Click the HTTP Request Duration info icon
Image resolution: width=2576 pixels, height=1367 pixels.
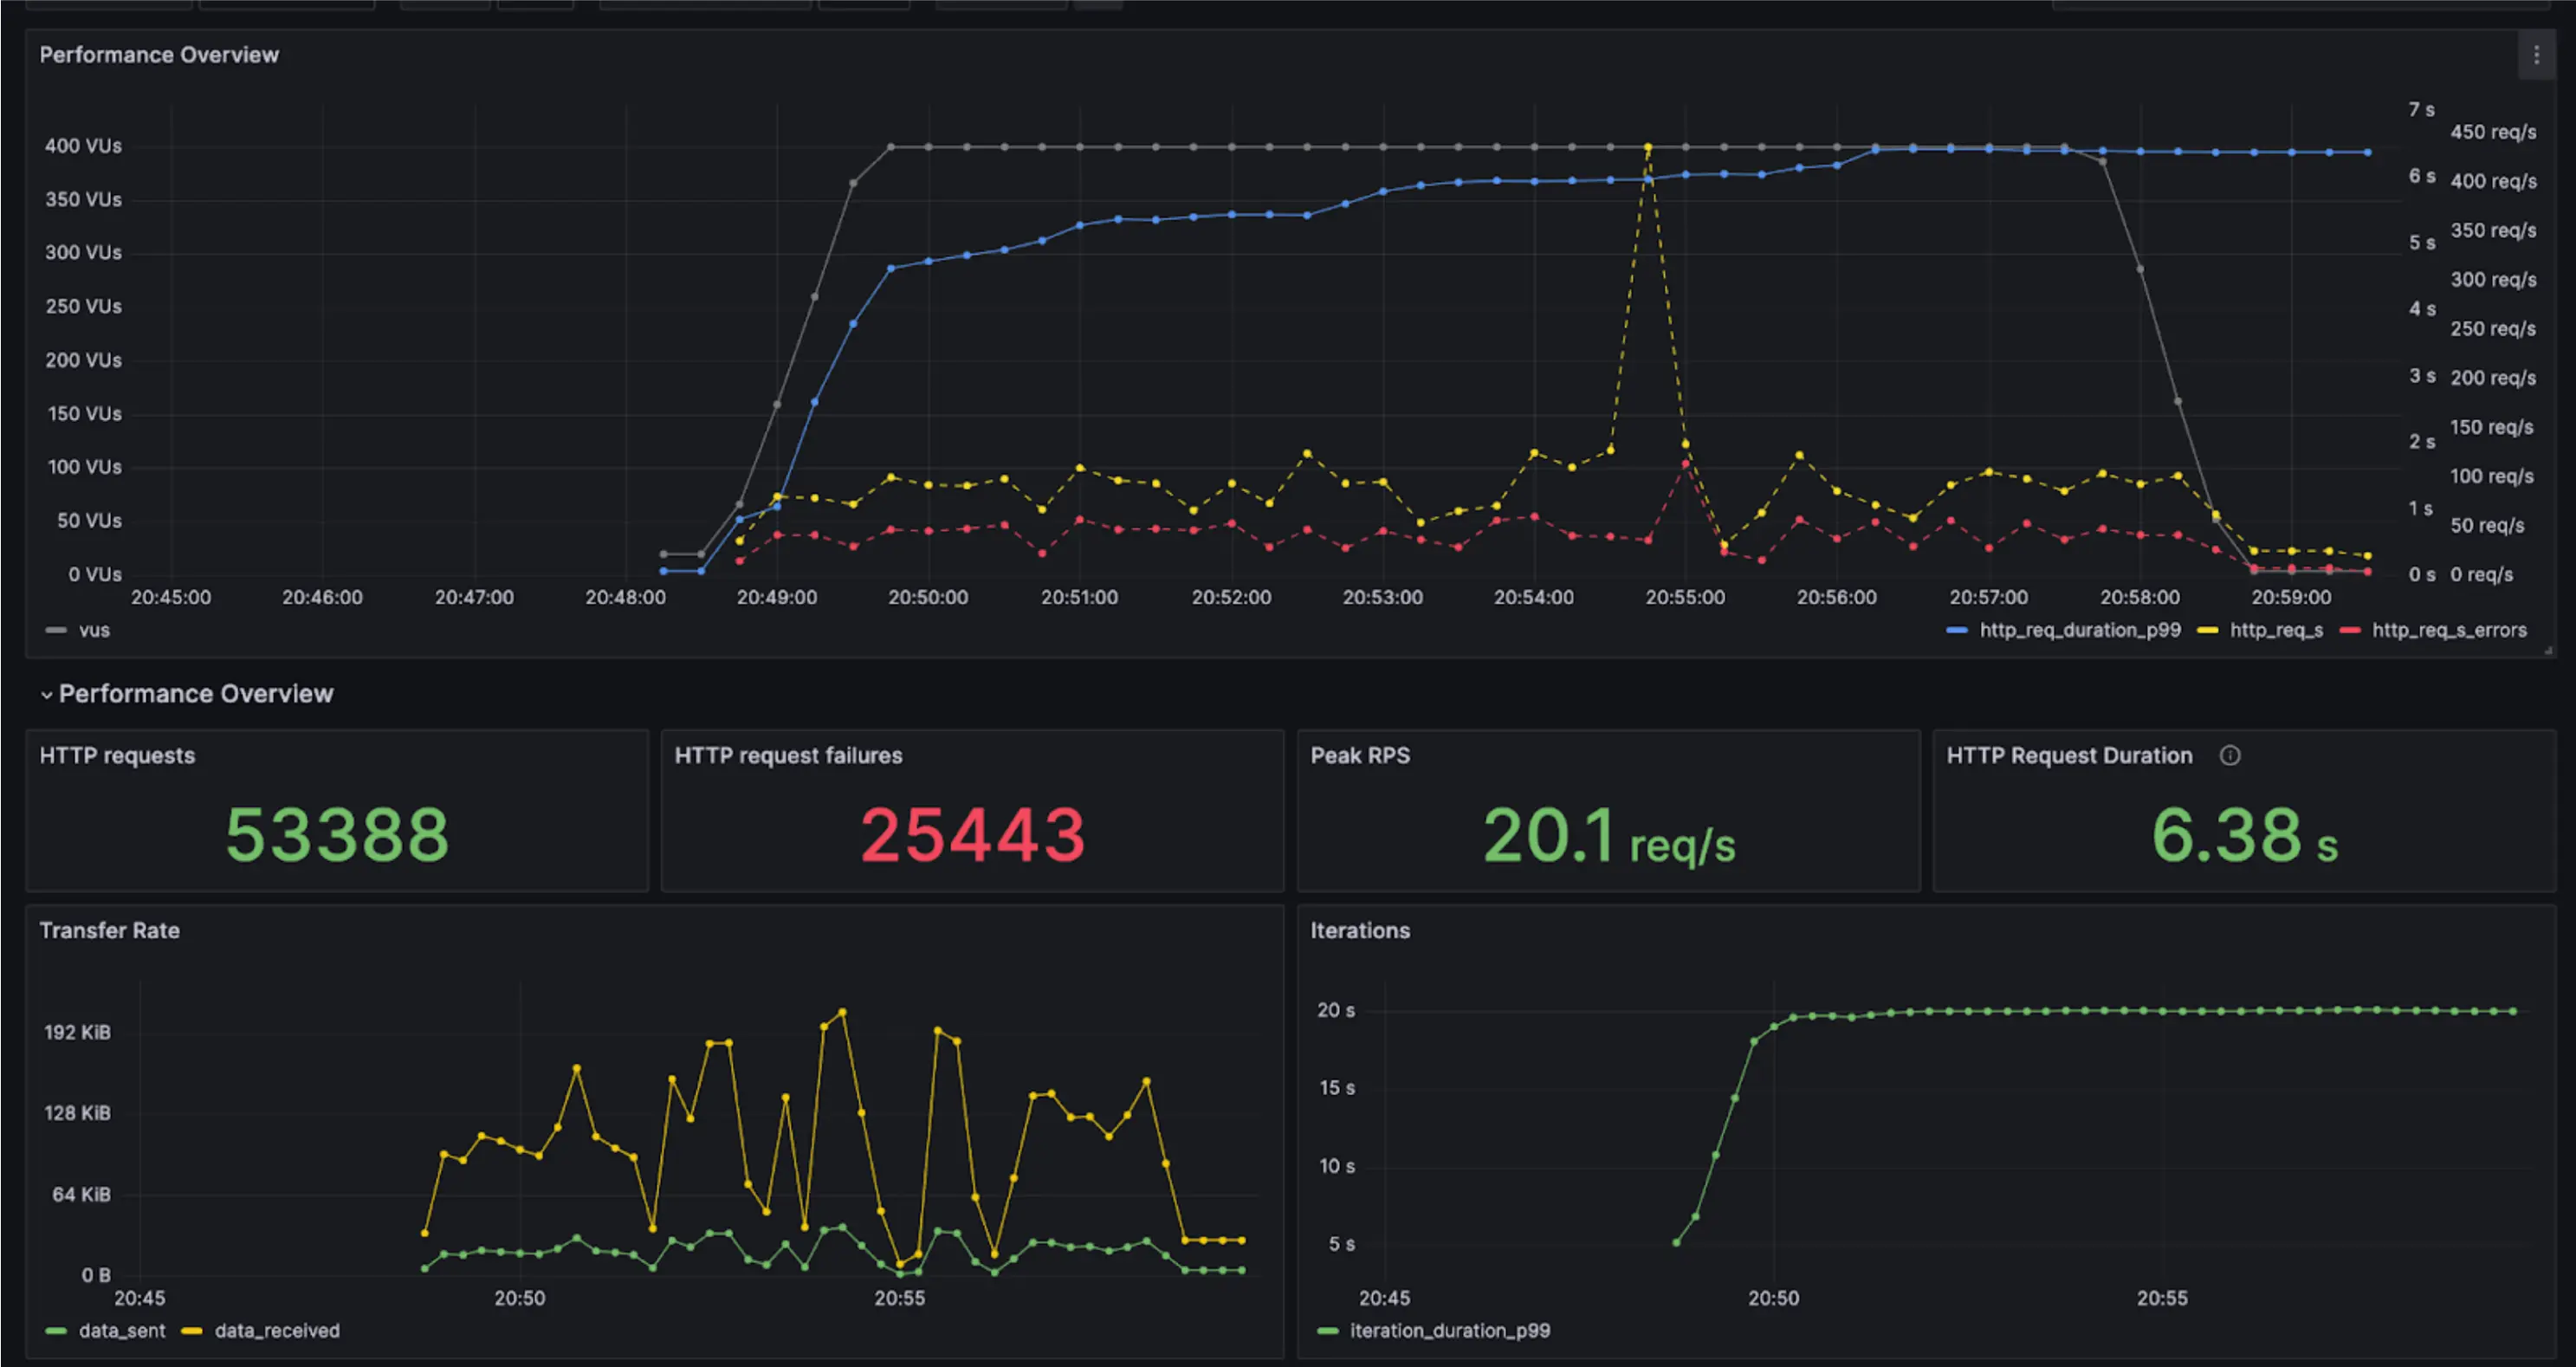point(2230,756)
